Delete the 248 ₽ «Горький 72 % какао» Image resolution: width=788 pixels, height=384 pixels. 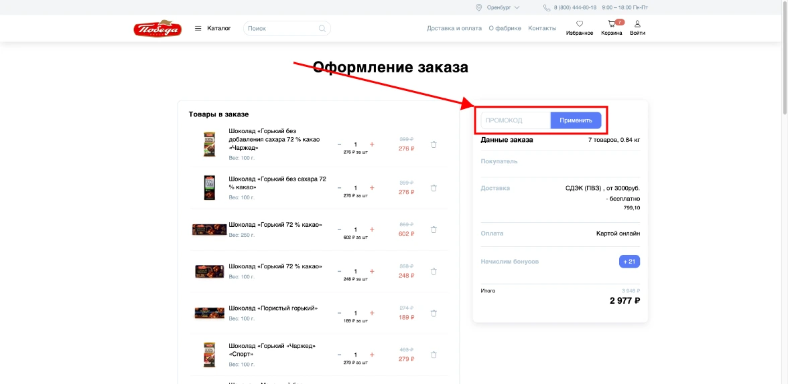[x=434, y=272]
